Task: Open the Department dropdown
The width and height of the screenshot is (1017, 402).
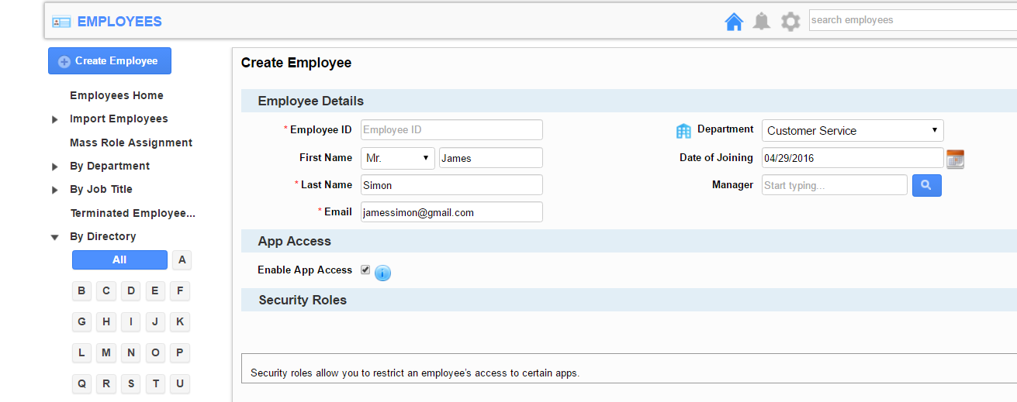Action: coord(853,130)
